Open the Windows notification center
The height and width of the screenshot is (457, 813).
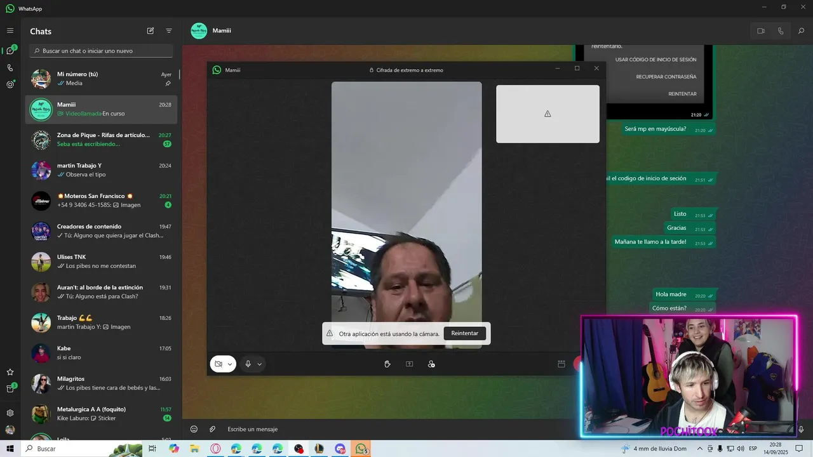click(799, 449)
